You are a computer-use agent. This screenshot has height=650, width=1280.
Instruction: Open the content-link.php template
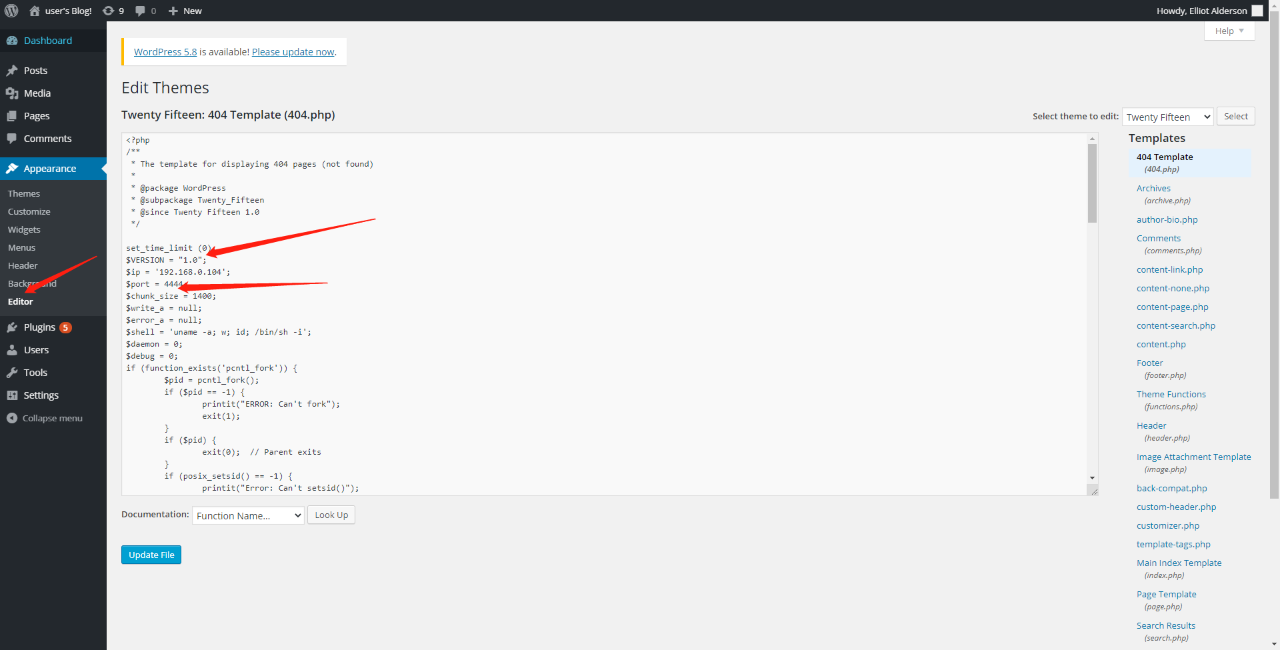pos(1170,270)
